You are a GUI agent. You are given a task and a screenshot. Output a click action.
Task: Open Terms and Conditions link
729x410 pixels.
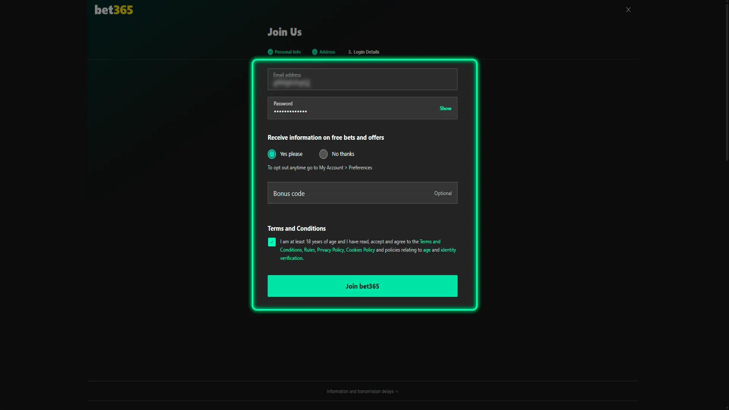pyautogui.click(x=430, y=242)
